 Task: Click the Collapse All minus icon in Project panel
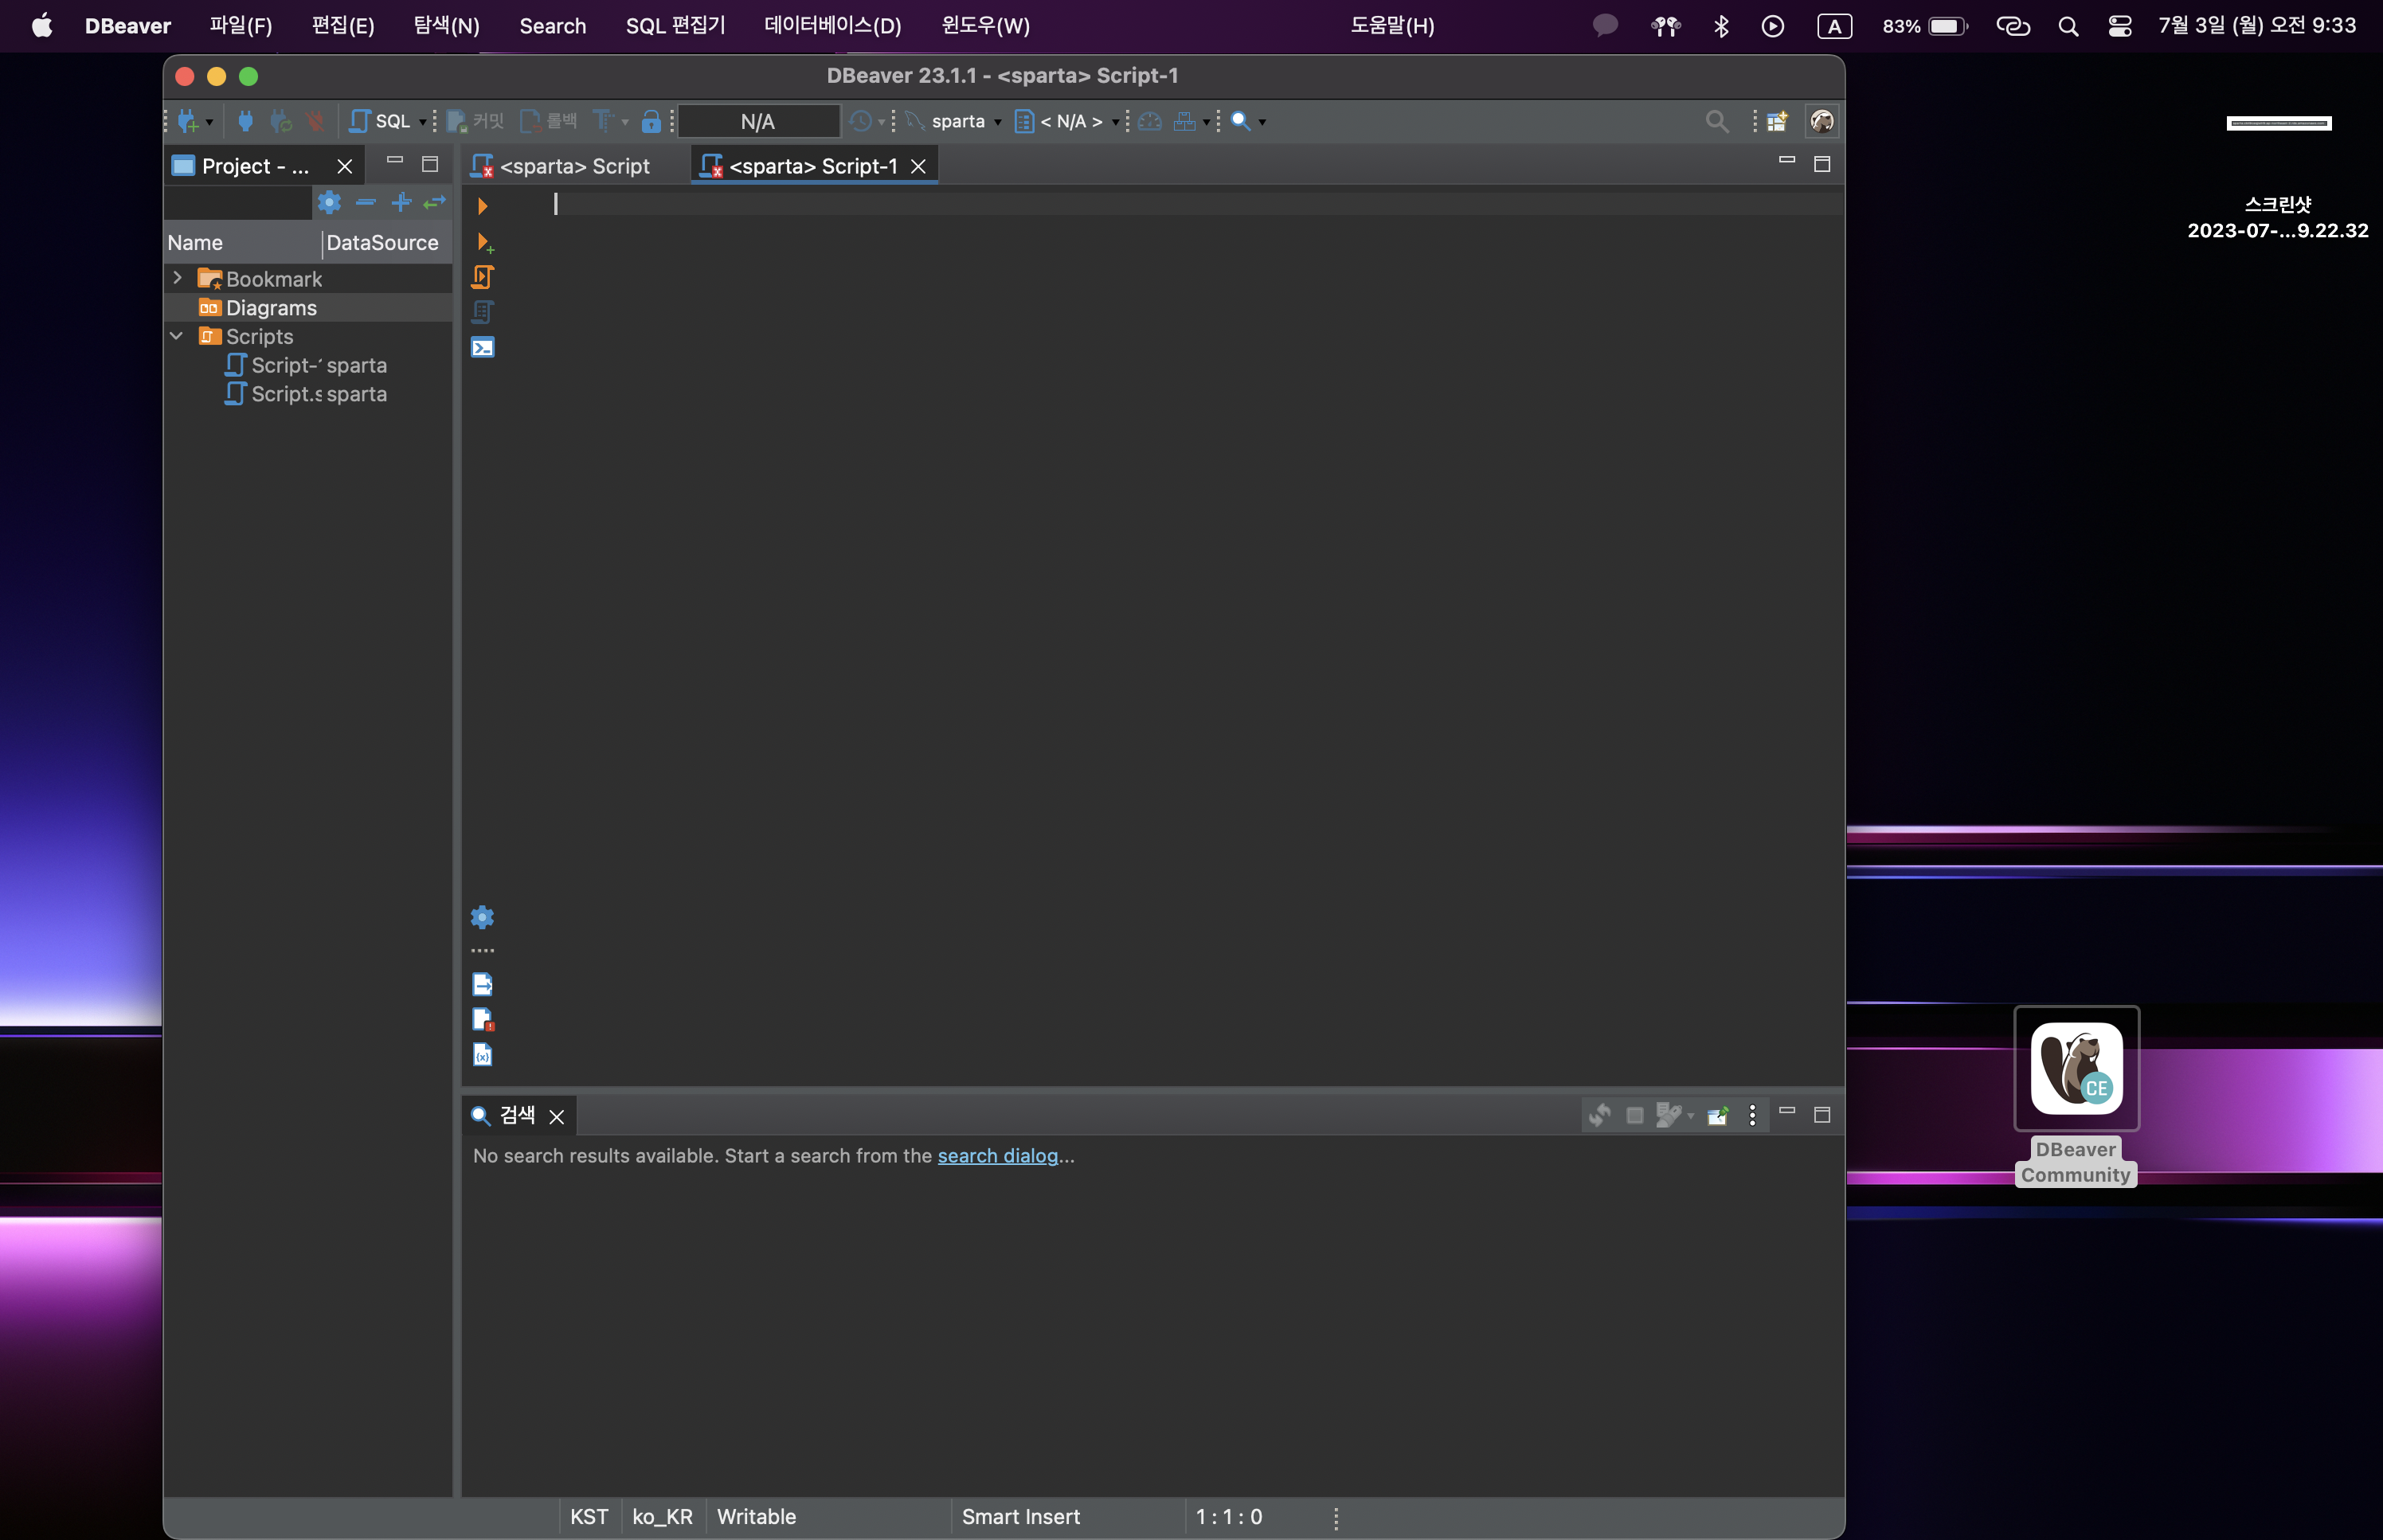[366, 202]
